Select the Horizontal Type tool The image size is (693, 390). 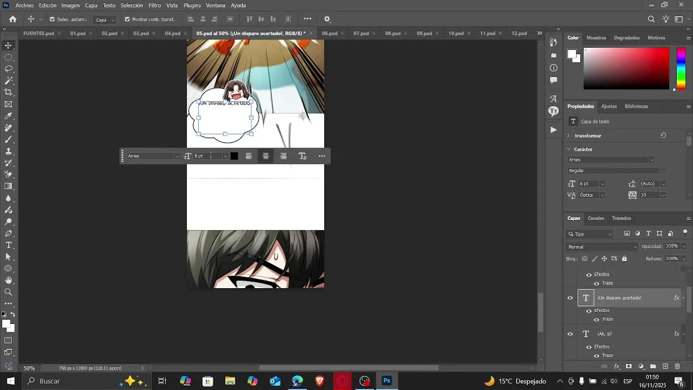(9, 245)
